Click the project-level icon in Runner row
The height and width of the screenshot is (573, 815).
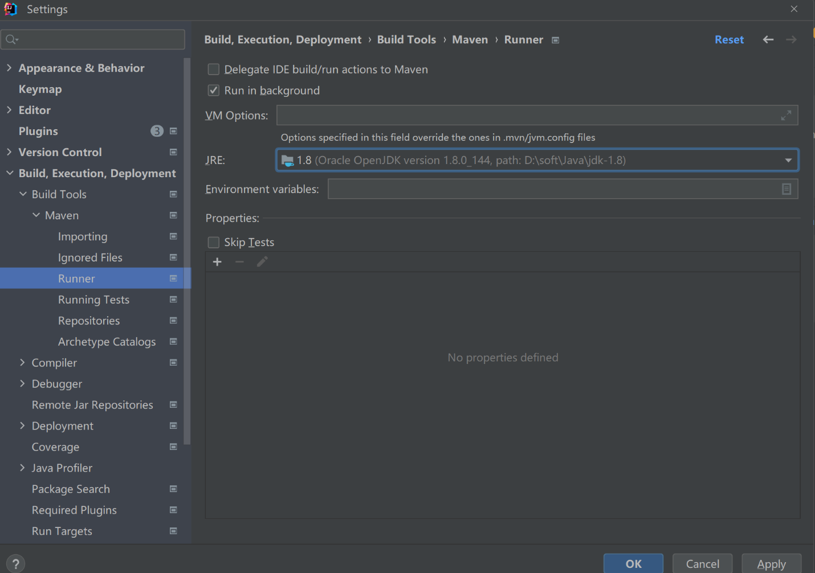click(173, 279)
